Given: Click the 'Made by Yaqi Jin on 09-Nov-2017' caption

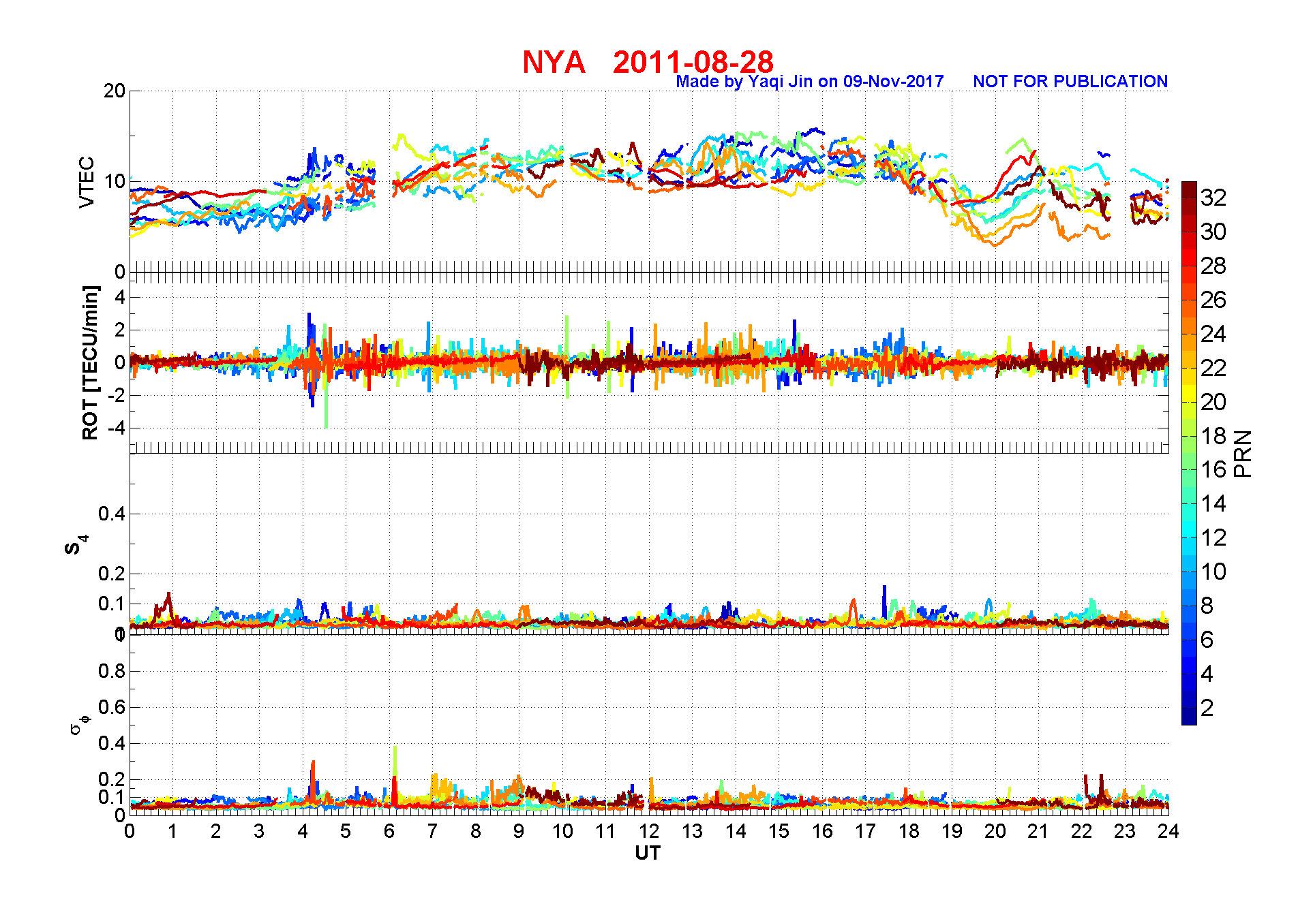Looking at the screenshot, I should 810,82.
